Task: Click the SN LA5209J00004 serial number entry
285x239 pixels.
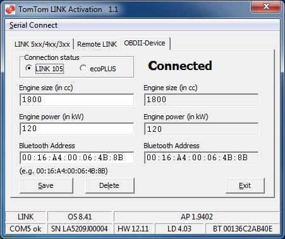Action: 80,229
